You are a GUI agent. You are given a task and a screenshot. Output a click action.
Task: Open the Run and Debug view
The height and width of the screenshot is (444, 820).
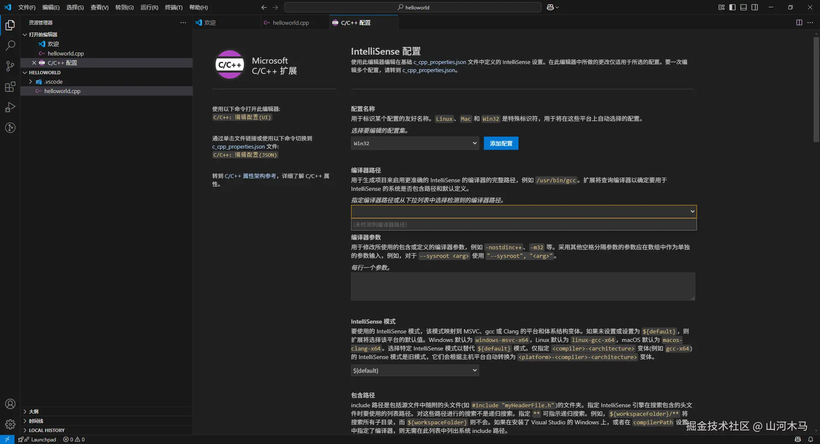click(x=10, y=107)
